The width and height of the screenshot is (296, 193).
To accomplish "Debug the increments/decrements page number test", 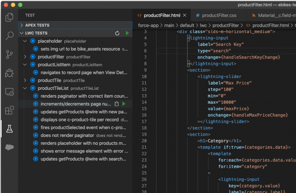I will pos(117,104).
